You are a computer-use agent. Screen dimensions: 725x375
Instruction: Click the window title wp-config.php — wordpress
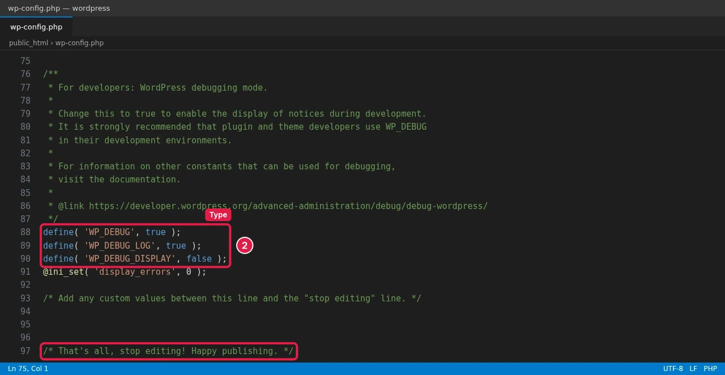point(59,8)
